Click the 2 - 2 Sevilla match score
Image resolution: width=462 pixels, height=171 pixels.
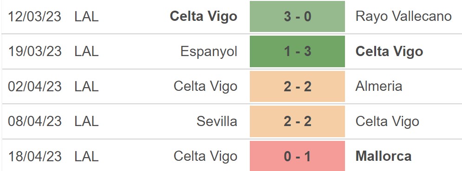297,121
